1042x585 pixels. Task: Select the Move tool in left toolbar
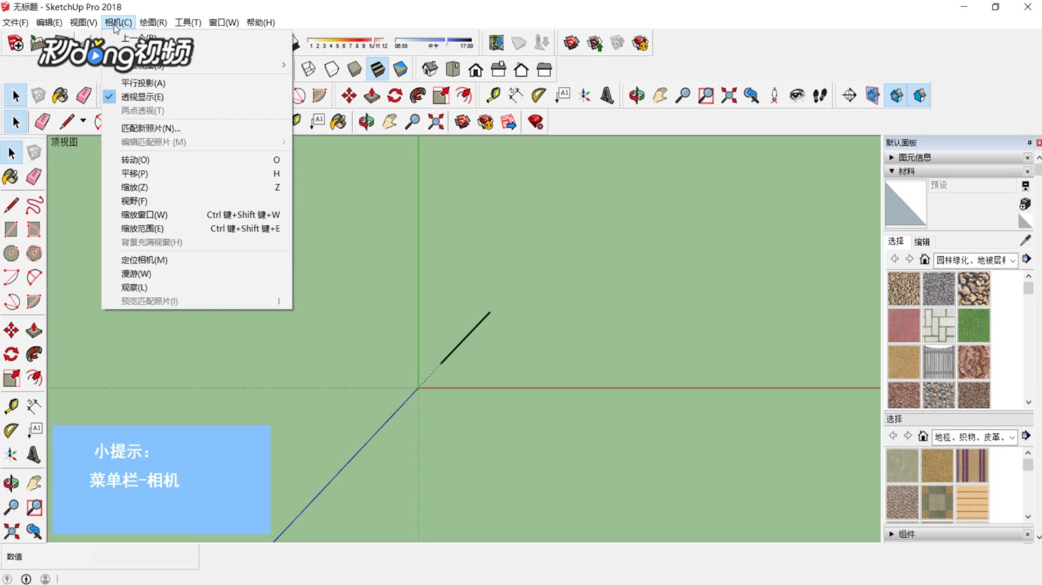[11, 330]
